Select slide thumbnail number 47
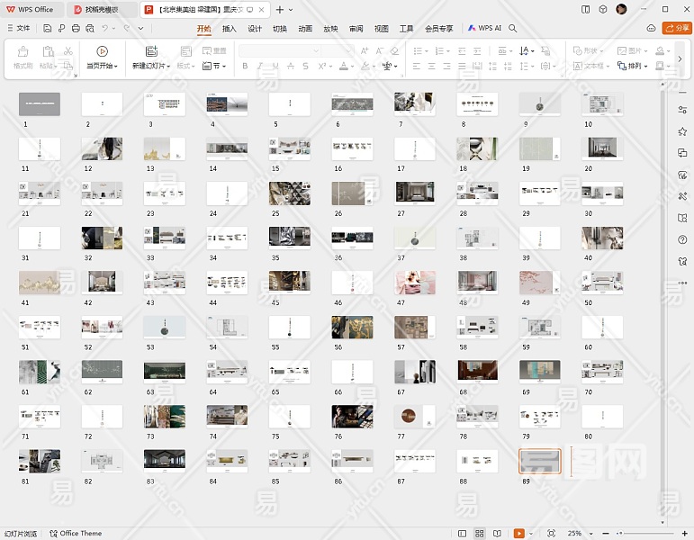Viewport: 694px width, 540px height. click(415, 283)
